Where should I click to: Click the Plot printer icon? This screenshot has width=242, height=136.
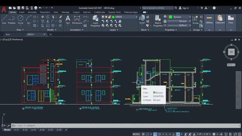coord(36,8)
